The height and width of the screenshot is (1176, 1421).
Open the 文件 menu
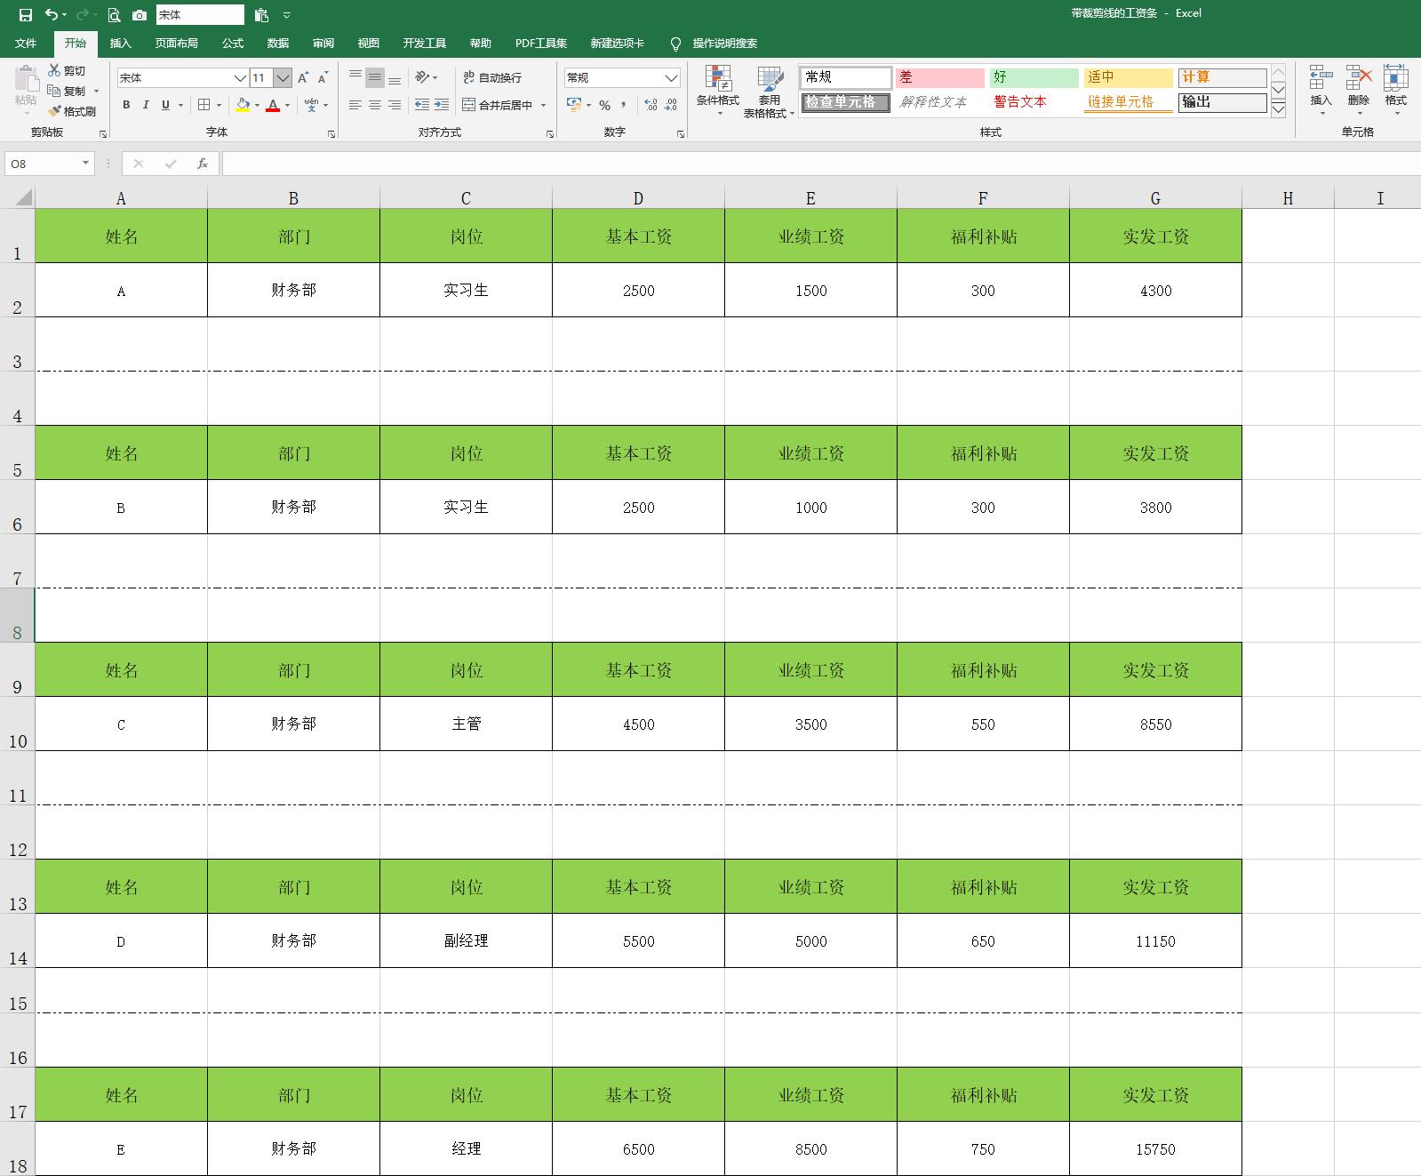(26, 44)
